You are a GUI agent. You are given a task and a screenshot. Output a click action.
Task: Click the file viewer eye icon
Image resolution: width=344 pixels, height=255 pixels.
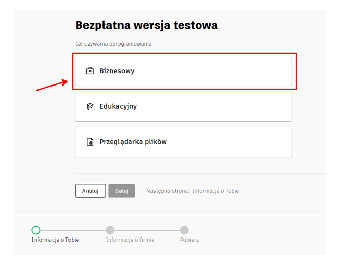90,142
